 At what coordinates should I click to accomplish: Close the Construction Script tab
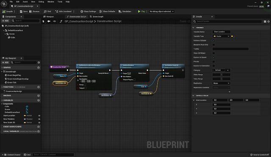click(x=86, y=16)
